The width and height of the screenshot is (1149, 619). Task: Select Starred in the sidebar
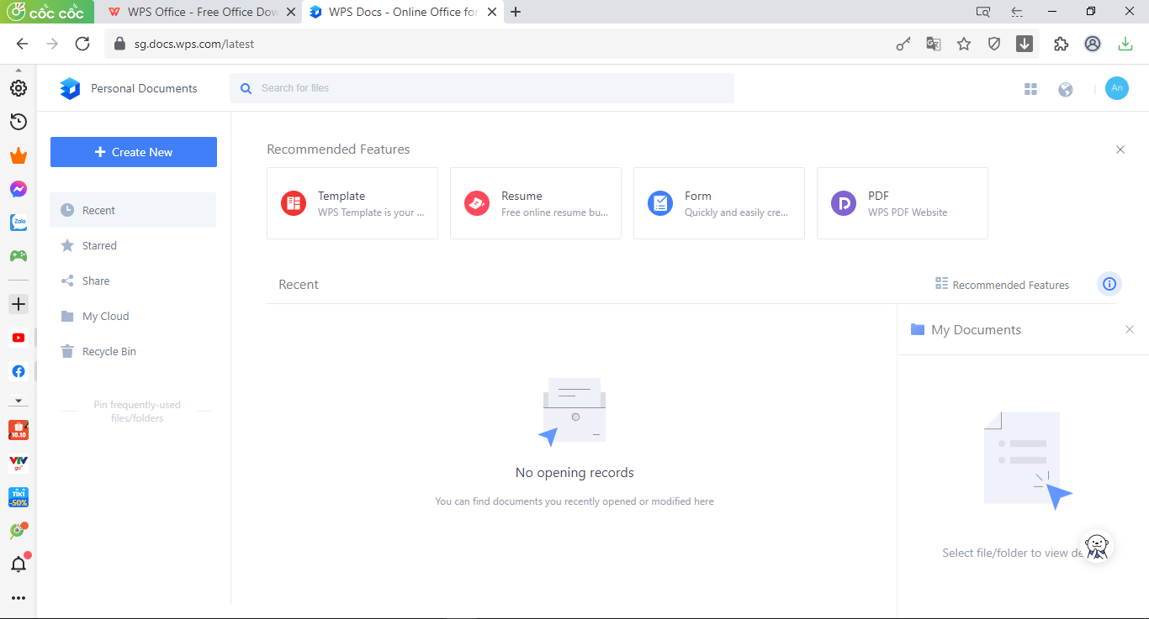(99, 245)
